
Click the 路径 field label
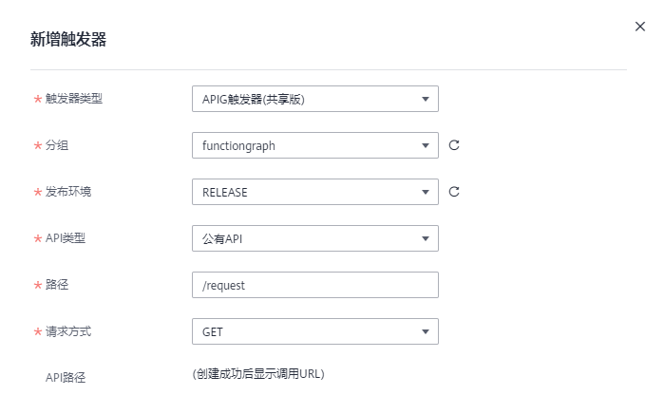(x=57, y=285)
